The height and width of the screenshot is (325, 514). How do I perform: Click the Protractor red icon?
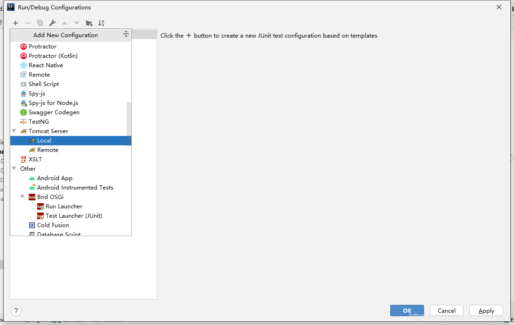click(x=23, y=47)
